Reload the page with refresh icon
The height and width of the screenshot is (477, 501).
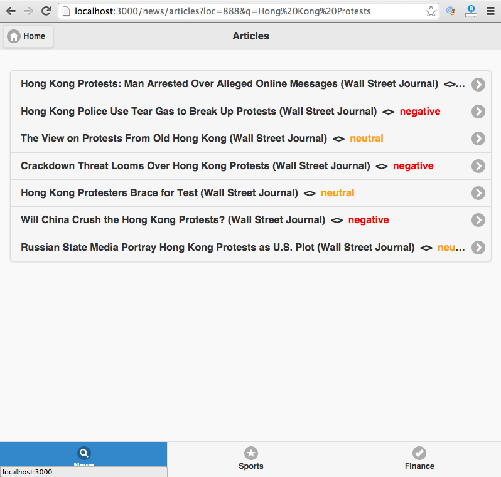pyautogui.click(x=46, y=11)
